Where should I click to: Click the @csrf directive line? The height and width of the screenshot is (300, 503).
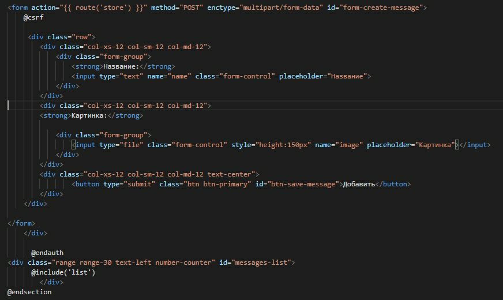[x=33, y=17]
